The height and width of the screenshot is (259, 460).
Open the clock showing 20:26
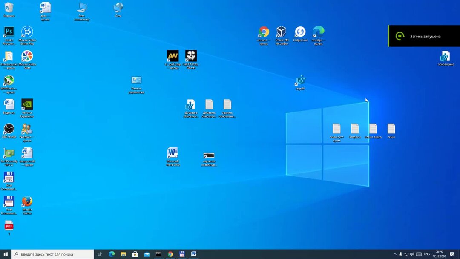[439, 254]
